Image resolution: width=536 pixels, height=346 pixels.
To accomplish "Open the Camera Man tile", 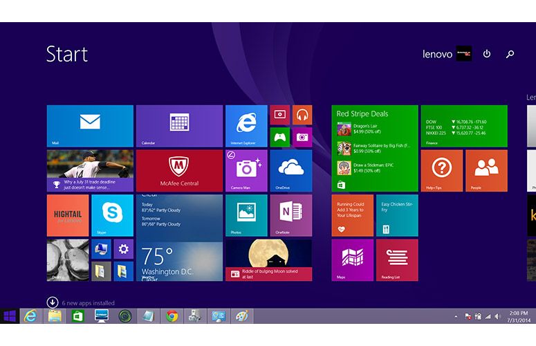I will [246, 171].
